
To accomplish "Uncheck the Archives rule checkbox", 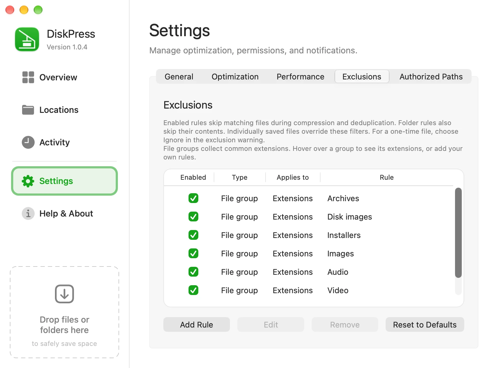I will point(193,198).
